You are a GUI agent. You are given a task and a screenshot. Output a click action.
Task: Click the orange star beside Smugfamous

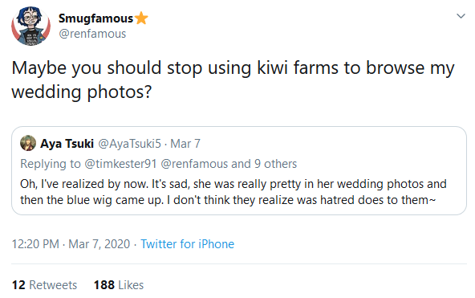[x=141, y=18]
